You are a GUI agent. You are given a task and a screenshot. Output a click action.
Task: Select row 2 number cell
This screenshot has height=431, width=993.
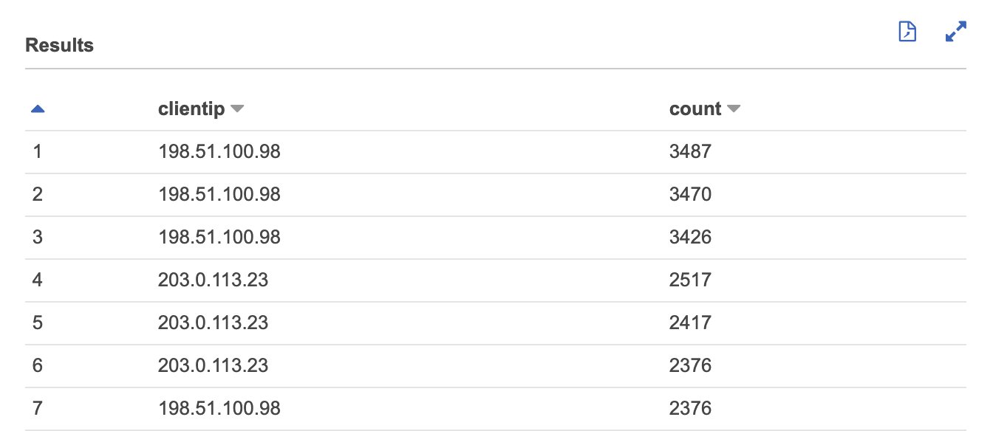[38, 195]
